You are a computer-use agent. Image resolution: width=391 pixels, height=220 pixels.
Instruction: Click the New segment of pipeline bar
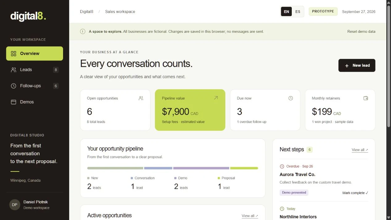(115, 168)
